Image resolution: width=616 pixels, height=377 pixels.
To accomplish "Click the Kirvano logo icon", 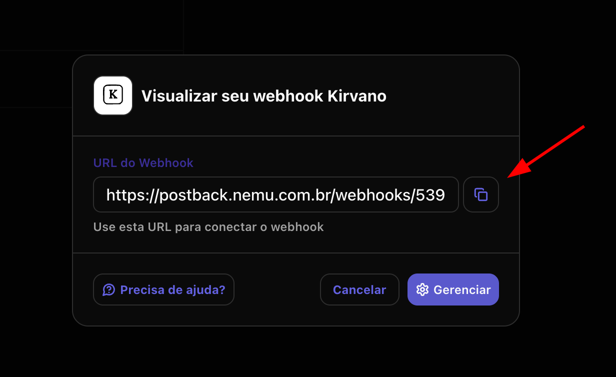I will (113, 95).
